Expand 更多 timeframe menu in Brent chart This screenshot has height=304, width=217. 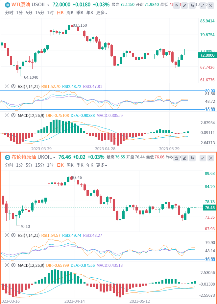(x=102, y=165)
